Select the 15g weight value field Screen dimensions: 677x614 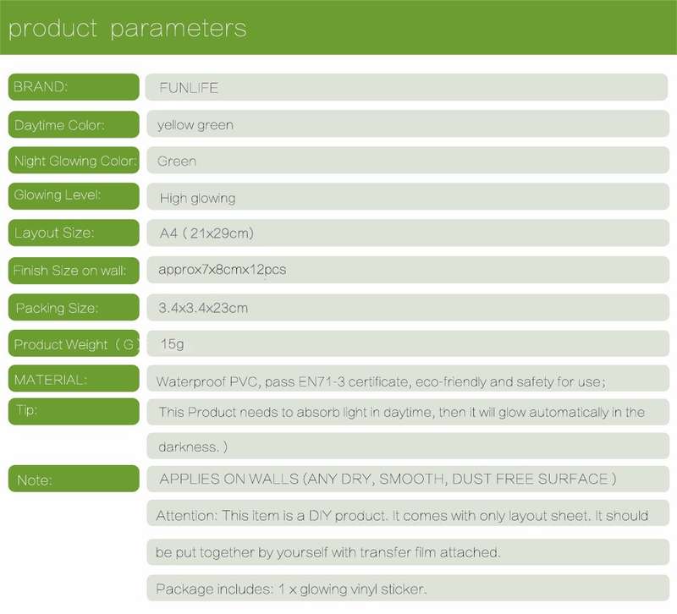click(x=408, y=343)
